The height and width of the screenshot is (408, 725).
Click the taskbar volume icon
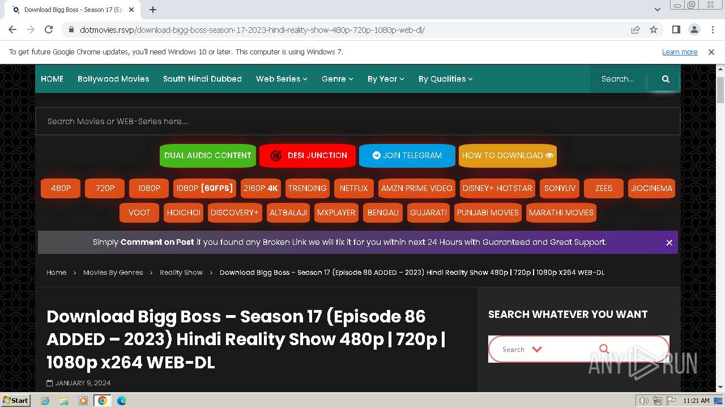point(644,401)
